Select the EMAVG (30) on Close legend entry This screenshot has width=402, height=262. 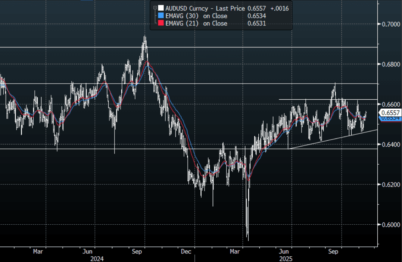(x=196, y=16)
